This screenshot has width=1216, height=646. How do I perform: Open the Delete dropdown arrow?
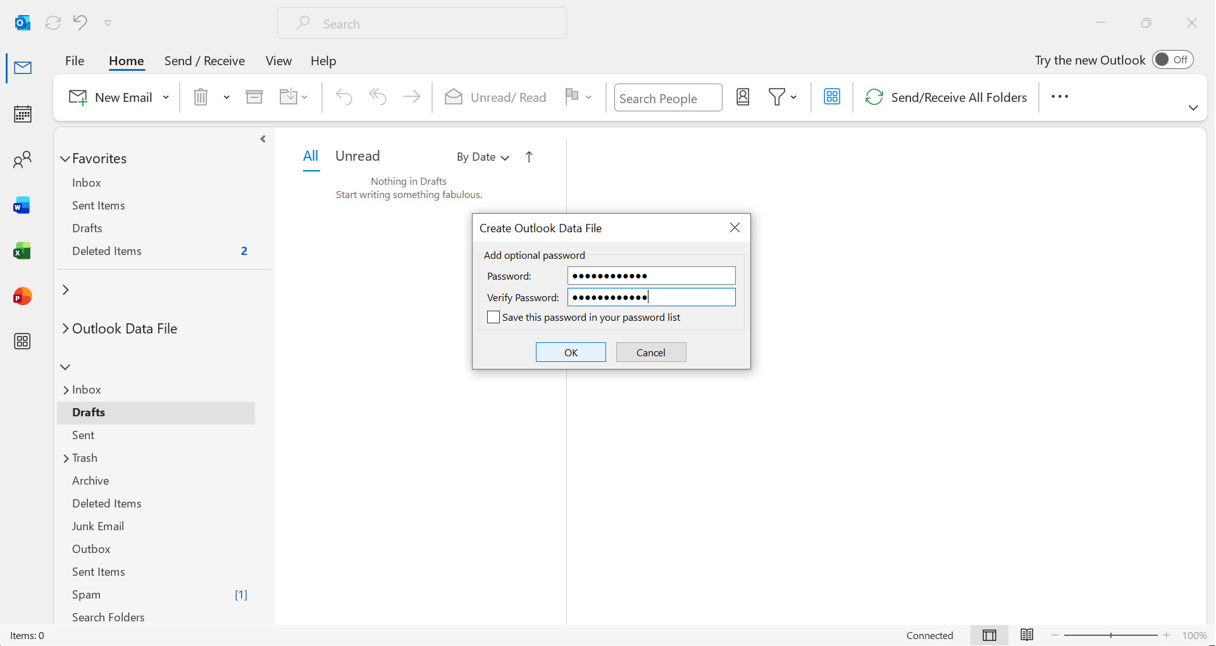pyautogui.click(x=226, y=97)
